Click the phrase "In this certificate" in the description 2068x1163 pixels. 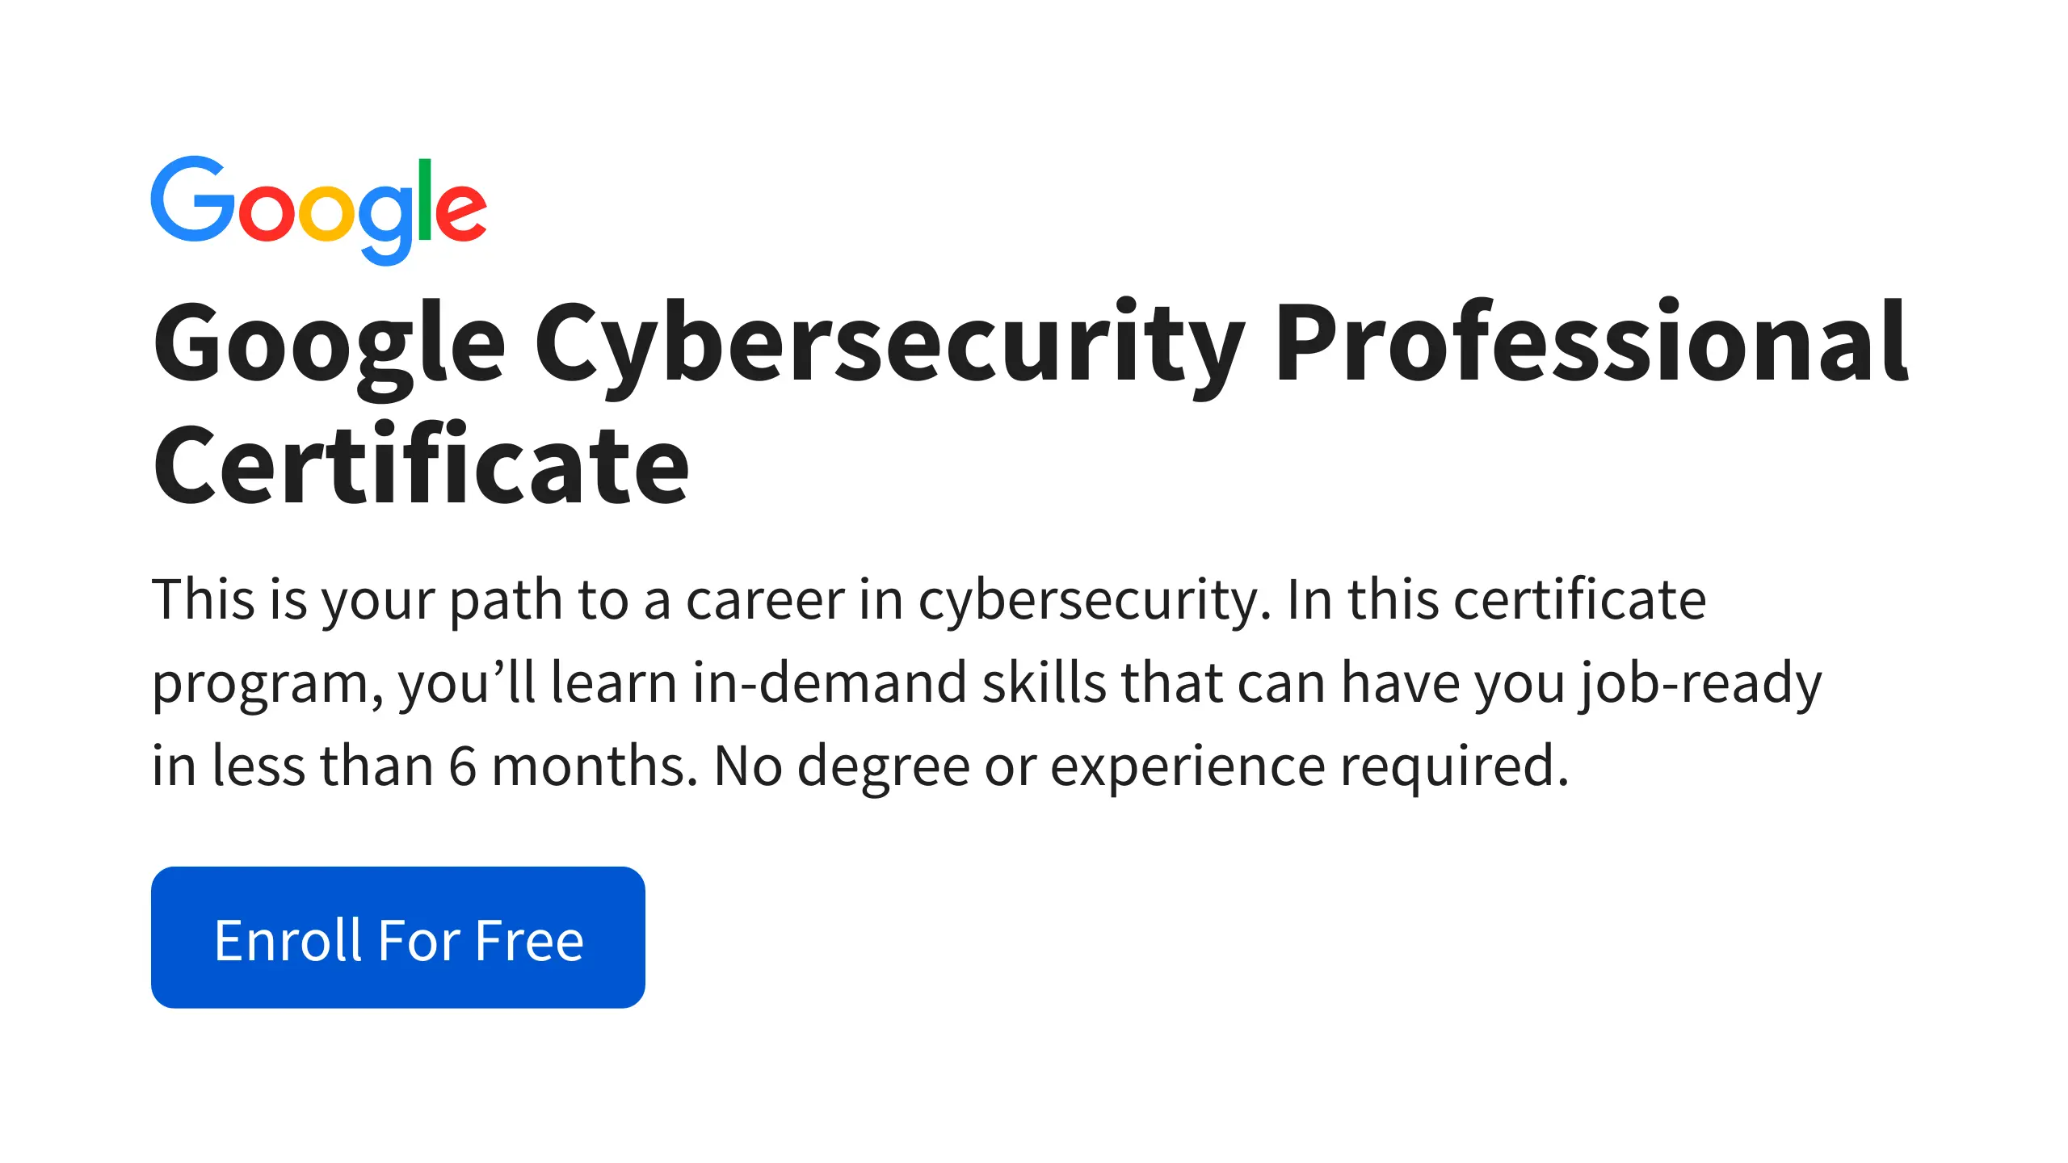tap(1496, 601)
